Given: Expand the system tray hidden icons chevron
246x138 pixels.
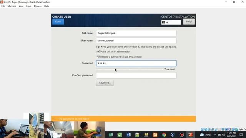Looking at the screenshot, I should click(215, 135).
